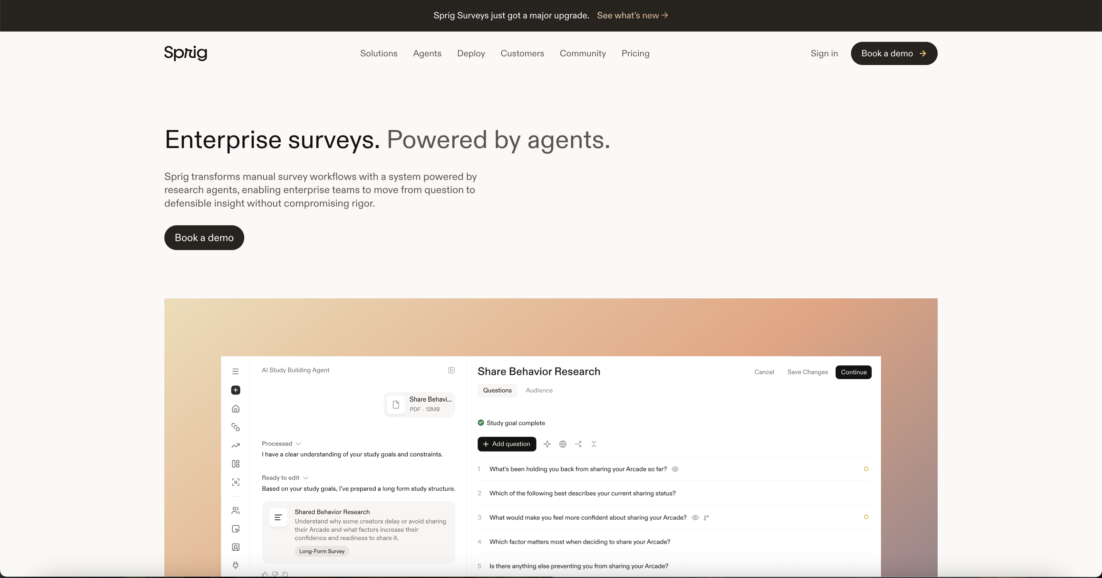Click the cursor-in-box icon in sidebar
This screenshot has width=1102, height=578.
tap(235, 529)
